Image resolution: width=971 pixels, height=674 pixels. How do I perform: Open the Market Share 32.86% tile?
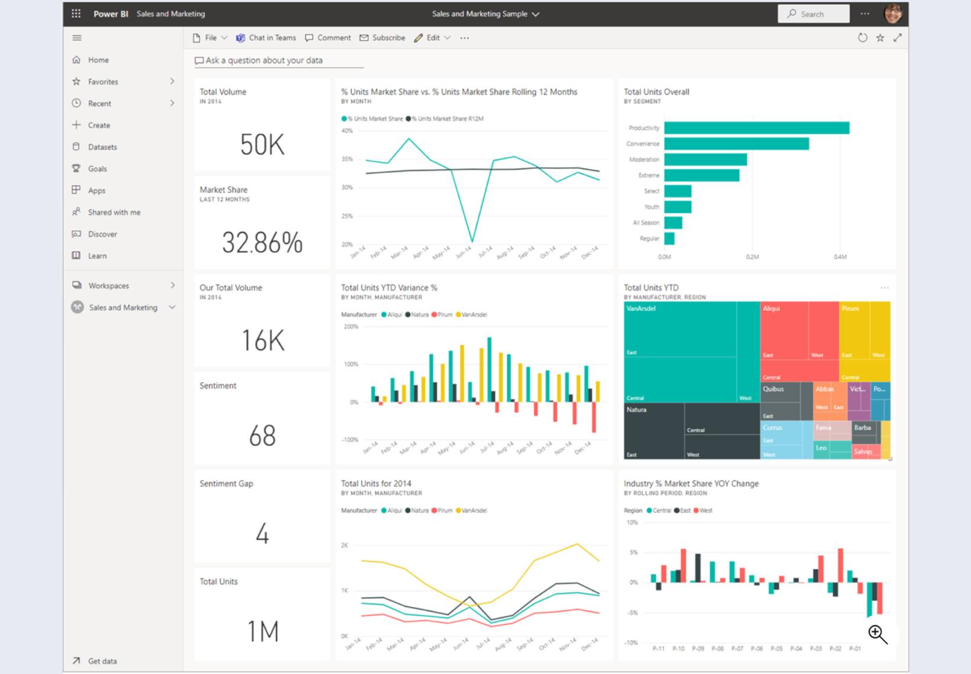tap(262, 223)
